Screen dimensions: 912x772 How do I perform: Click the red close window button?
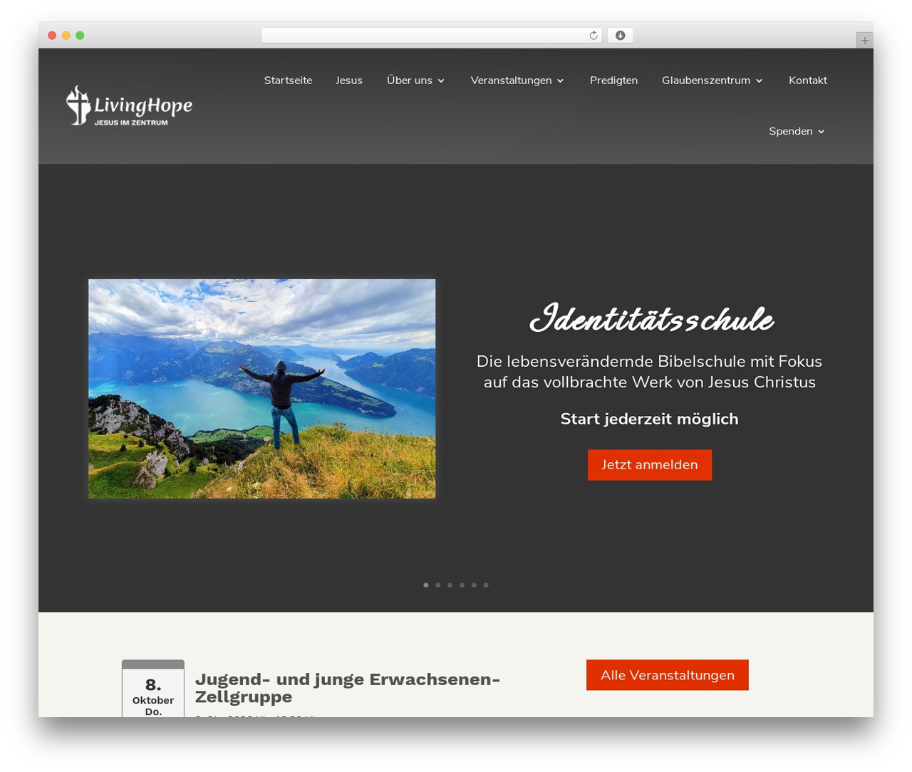52,36
